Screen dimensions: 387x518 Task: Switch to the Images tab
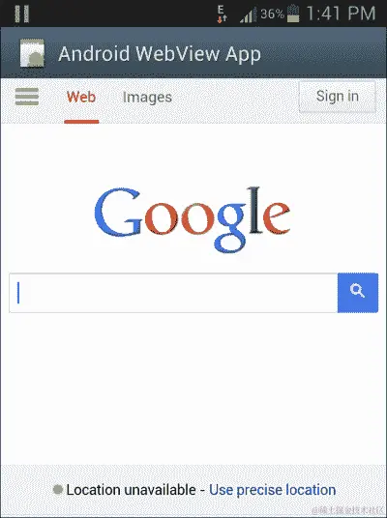pyautogui.click(x=147, y=98)
